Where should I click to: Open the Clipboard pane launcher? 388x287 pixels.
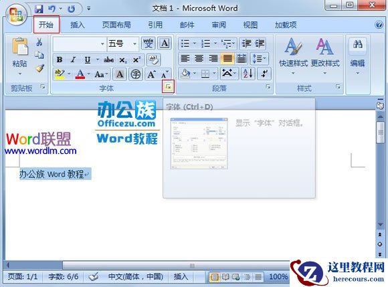[43, 86]
